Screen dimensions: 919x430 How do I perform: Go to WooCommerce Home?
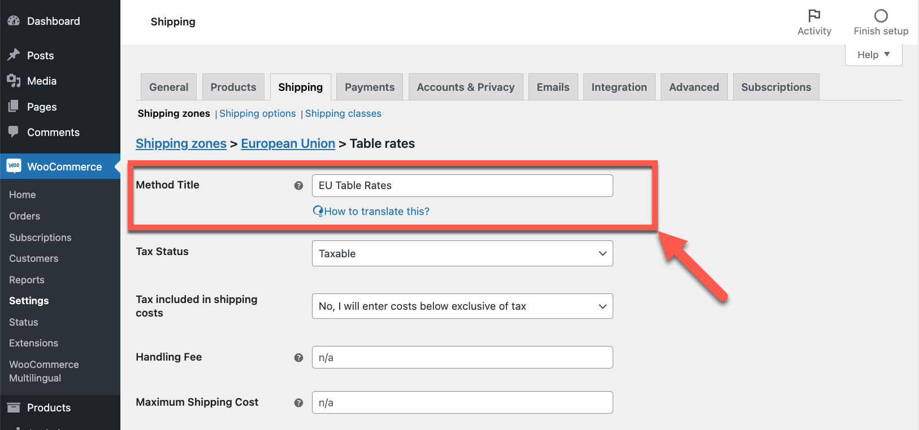(x=23, y=195)
